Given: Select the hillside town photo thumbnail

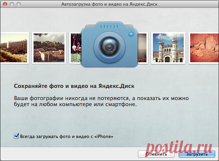Looking at the screenshot, I should [x=49, y=48].
